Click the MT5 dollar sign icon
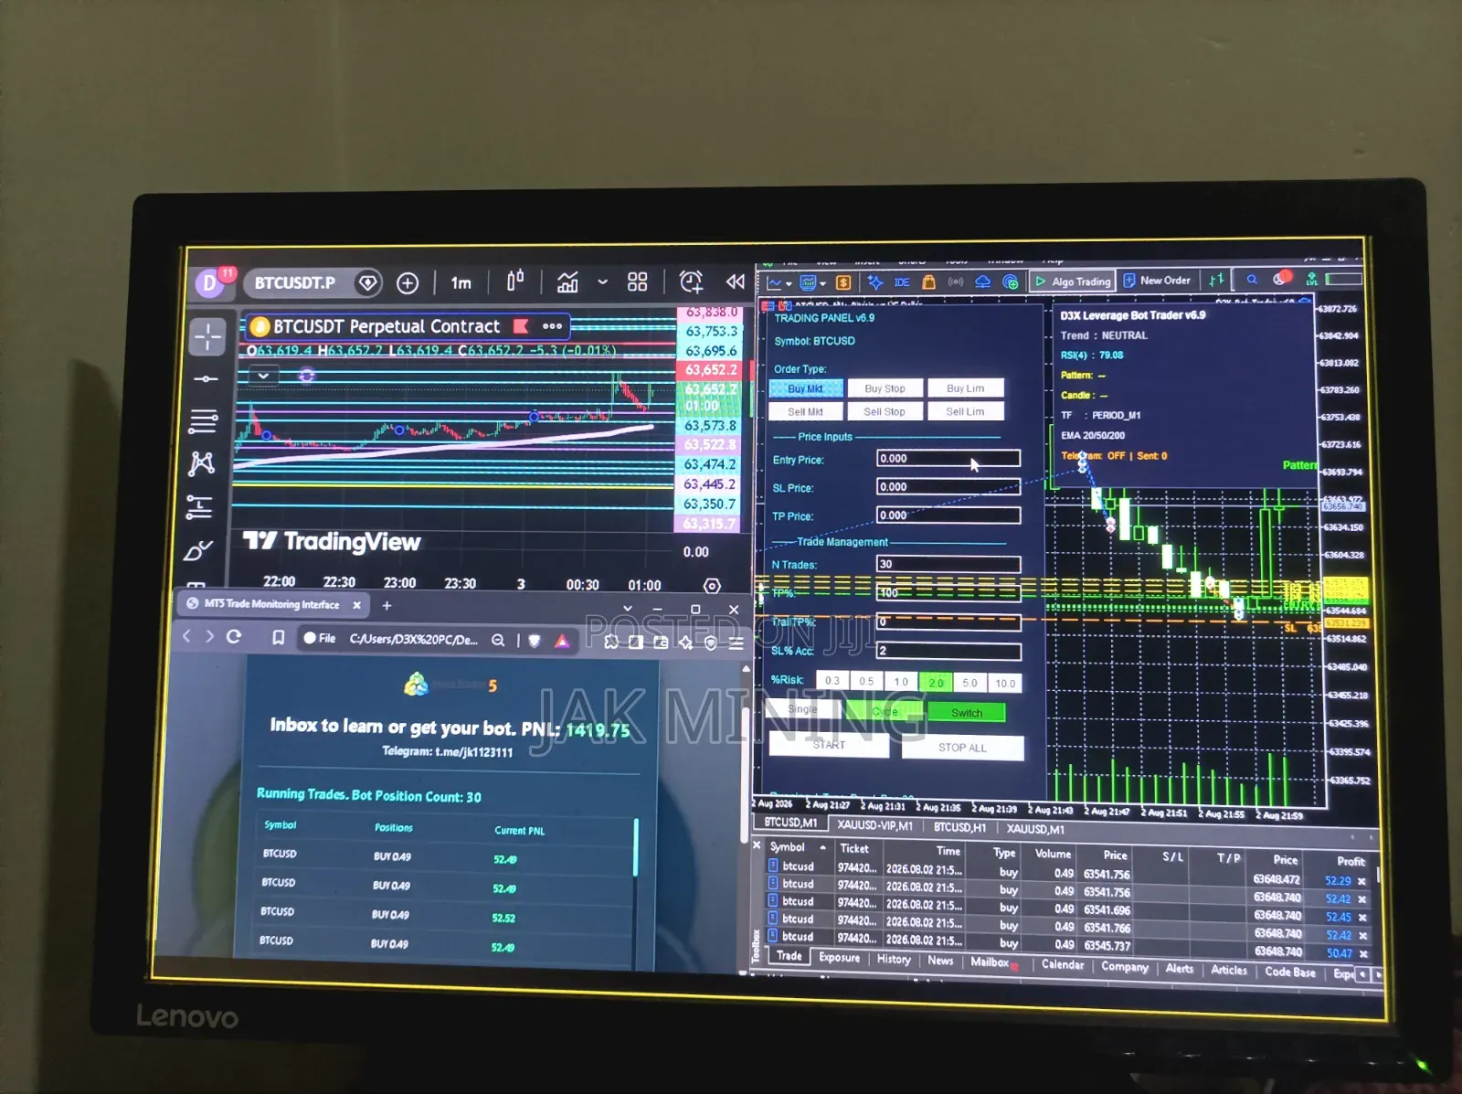 click(x=843, y=282)
